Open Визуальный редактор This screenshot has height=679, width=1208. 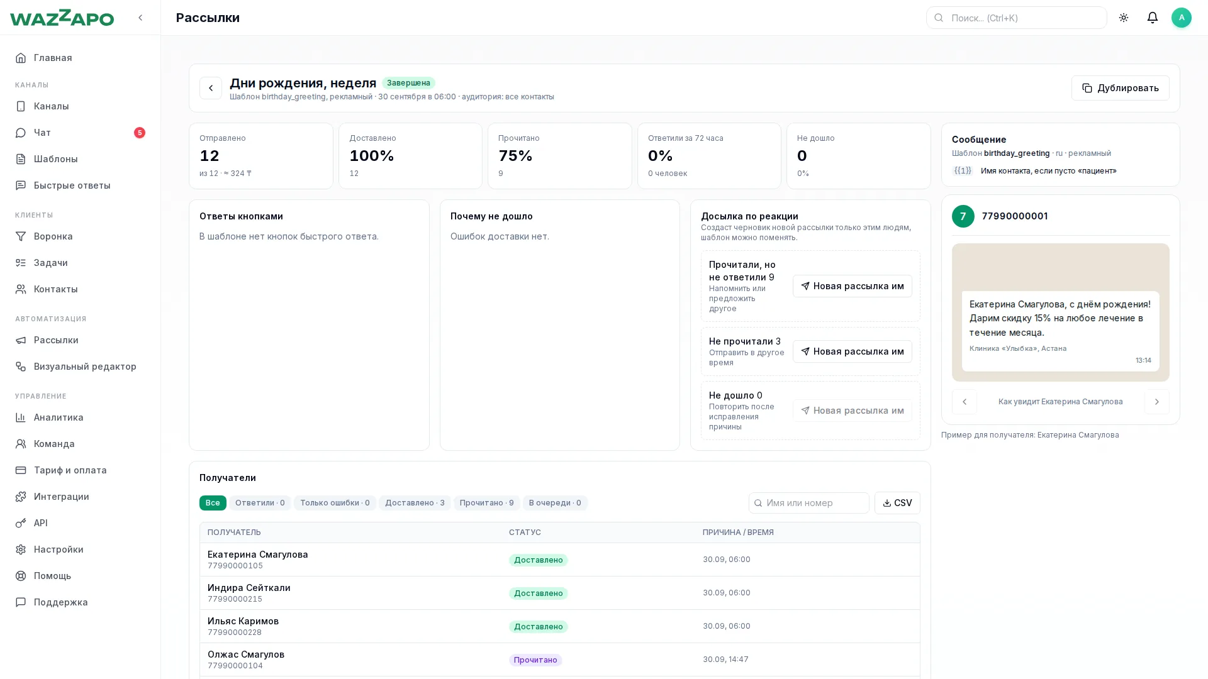[80, 367]
